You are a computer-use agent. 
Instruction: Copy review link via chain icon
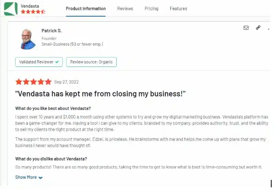click(x=258, y=28)
